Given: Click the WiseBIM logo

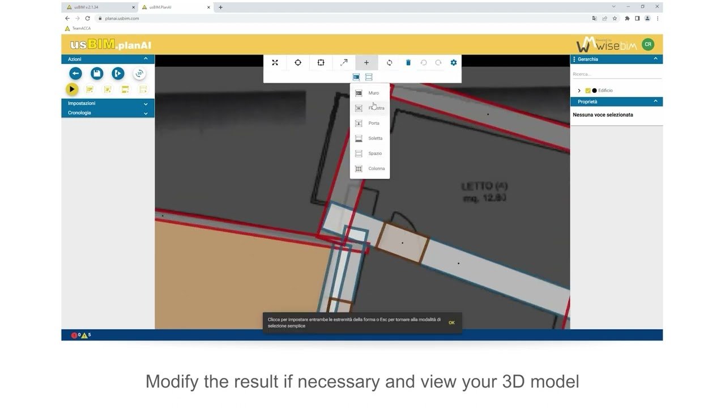Looking at the screenshot, I should click(x=607, y=45).
